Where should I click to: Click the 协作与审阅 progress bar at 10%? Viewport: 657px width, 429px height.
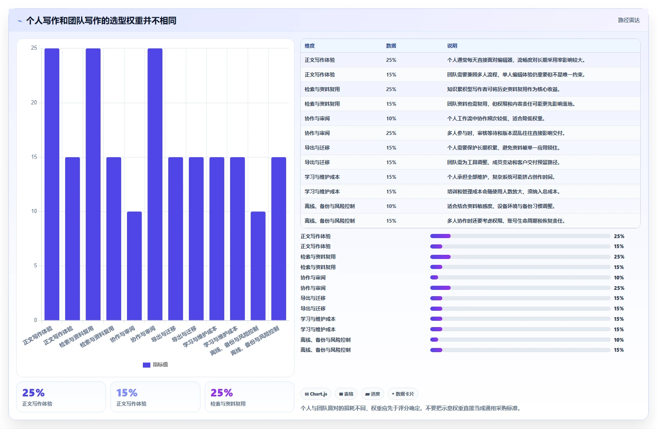(x=520, y=277)
